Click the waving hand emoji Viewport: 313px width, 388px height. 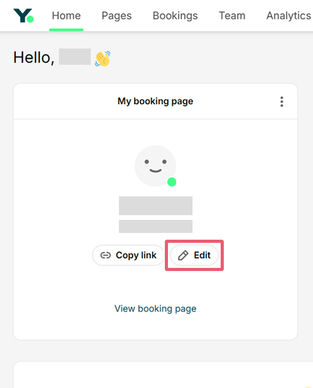click(x=103, y=58)
